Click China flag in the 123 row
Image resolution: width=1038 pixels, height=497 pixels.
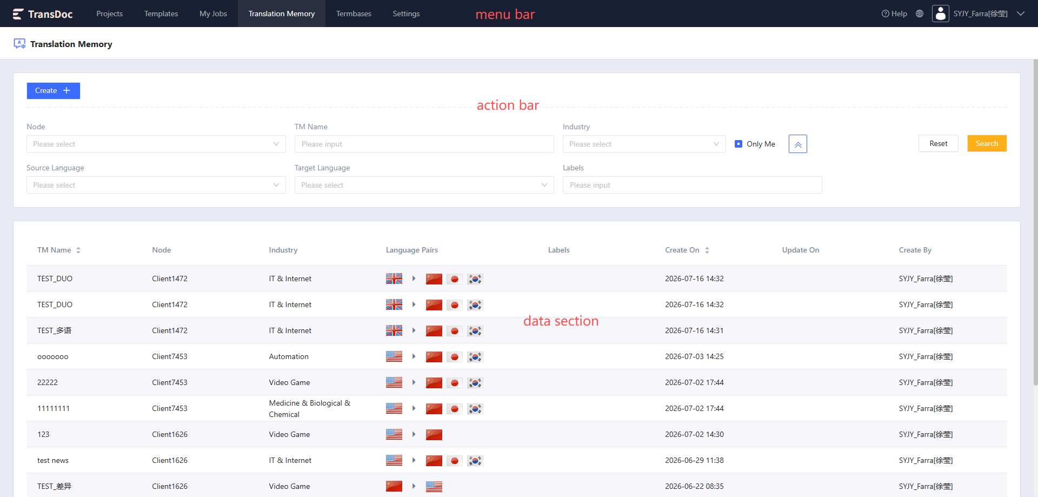[x=434, y=435]
